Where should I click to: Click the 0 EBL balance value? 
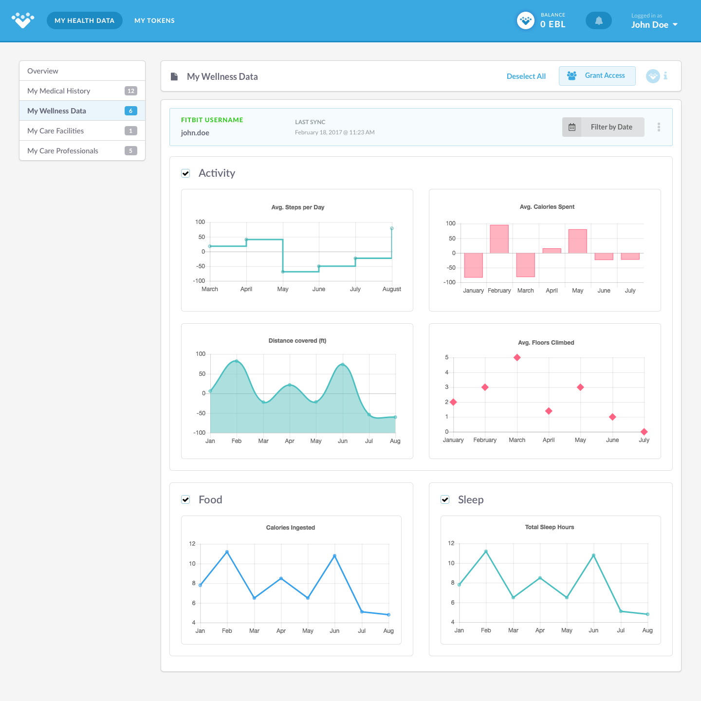pos(553,24)
